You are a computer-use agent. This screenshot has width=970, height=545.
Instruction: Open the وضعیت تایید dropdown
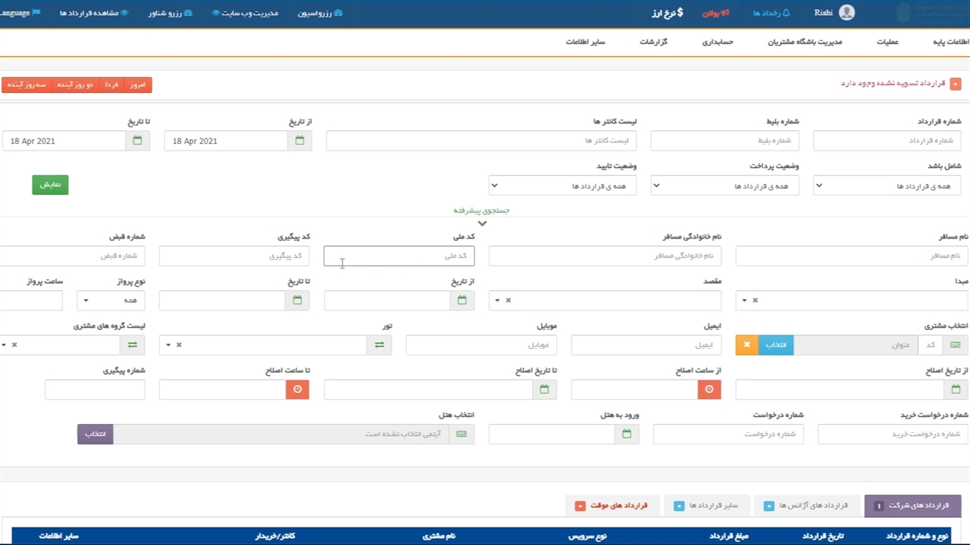point(562,185)
